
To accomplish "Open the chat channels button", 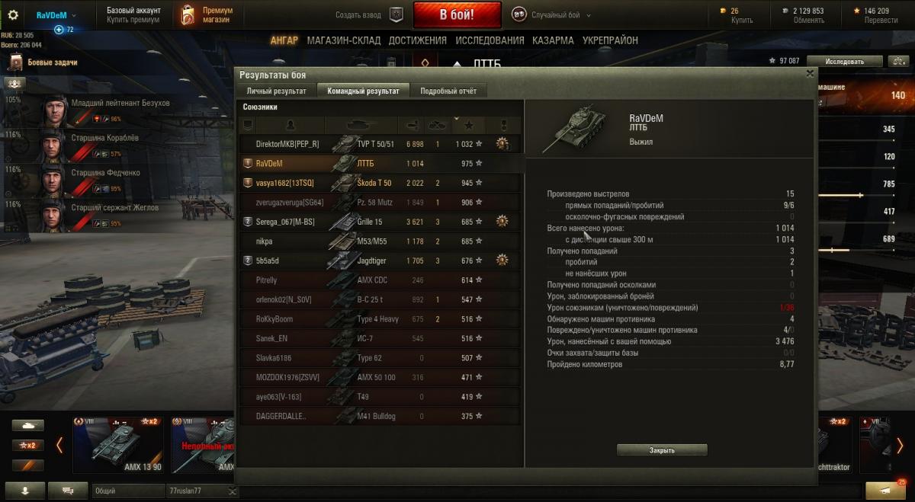I will pos(68,491).
